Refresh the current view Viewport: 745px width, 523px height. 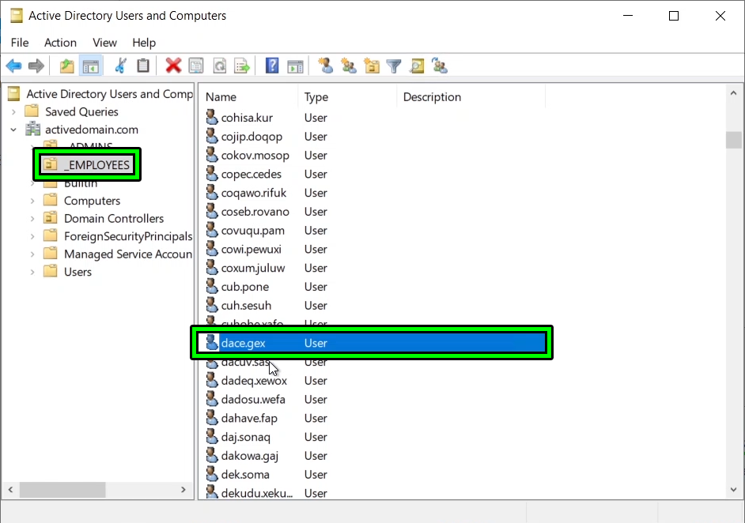(219, 66)
